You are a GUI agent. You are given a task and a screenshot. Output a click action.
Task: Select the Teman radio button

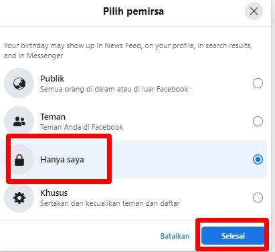(258, 122)
